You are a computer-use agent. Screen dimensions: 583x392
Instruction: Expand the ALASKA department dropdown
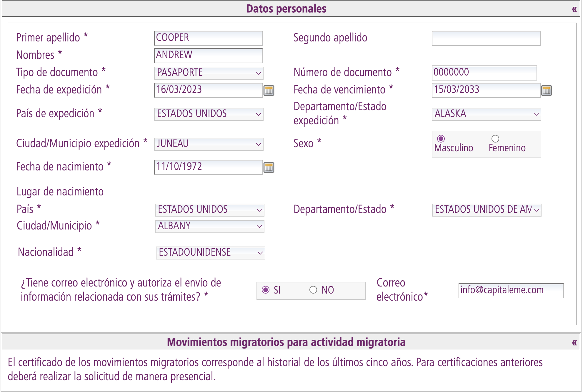(486, 114)
